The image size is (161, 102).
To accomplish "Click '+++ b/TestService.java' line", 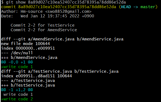I will point(28,85).
